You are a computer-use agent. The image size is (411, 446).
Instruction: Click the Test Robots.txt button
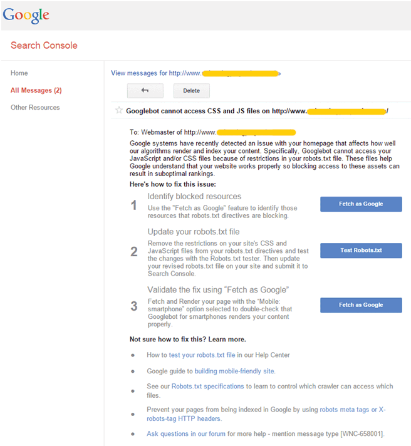[x=361, y=251]
